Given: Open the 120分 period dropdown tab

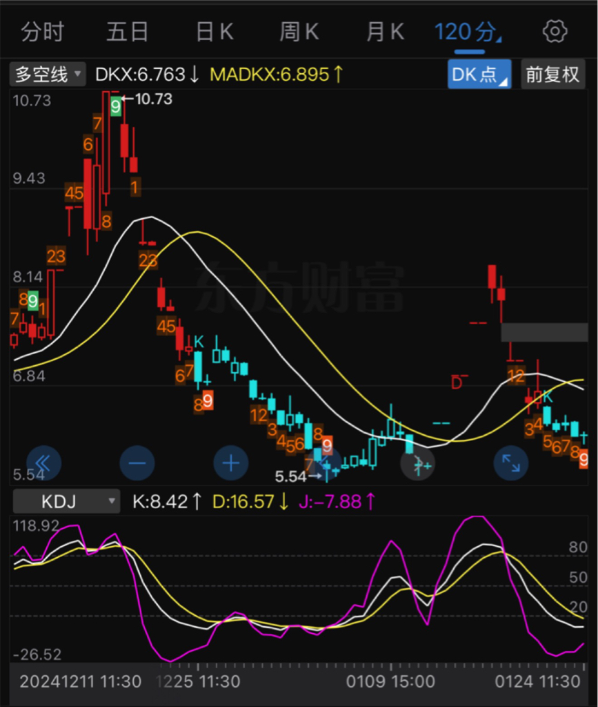Looking at the screenshot, I should [468, 32].
